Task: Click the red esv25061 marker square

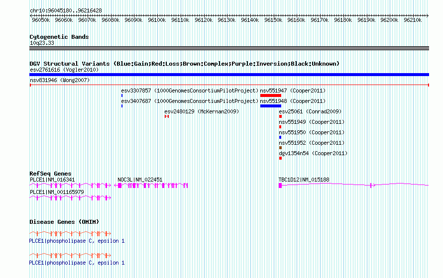Action: click(280, 116)
